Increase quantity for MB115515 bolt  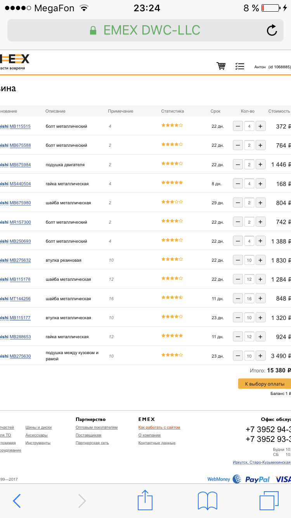pyautogui.click(x=260, y=126)
